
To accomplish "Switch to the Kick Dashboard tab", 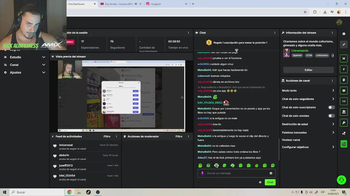I will click(x=82, y=4).
